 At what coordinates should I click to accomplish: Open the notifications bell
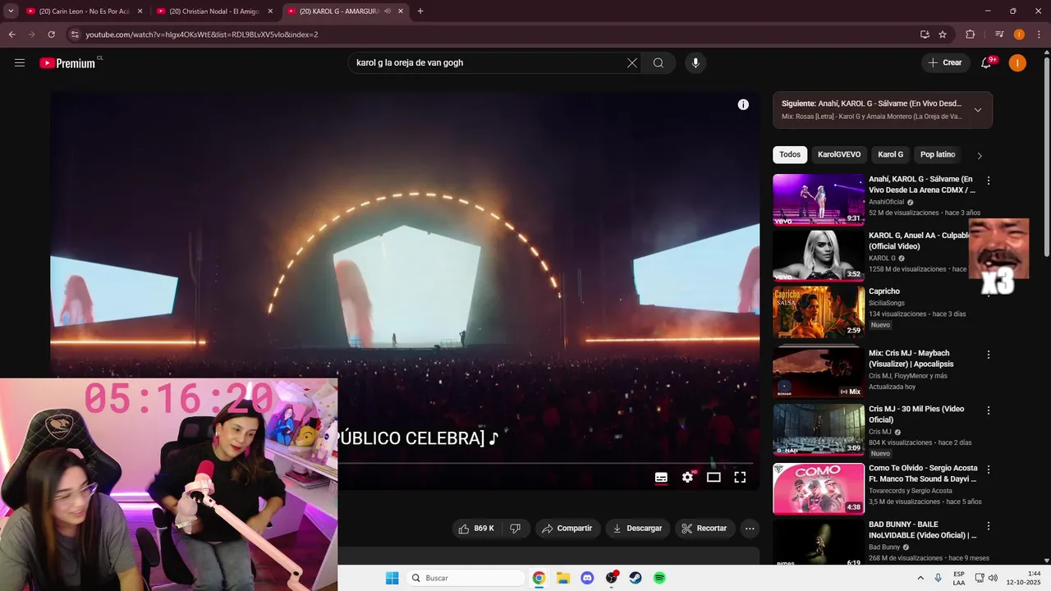(x=987, y=63)
